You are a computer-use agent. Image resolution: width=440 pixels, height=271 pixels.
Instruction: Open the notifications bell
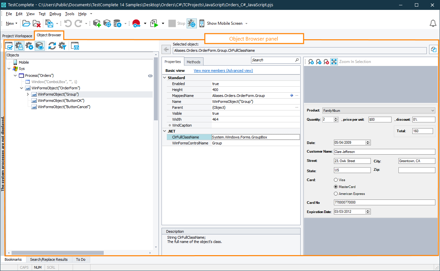coord(433,23)
